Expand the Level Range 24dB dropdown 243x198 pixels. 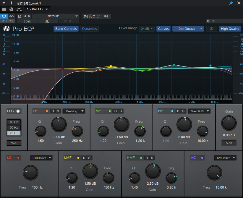[147, 29]
